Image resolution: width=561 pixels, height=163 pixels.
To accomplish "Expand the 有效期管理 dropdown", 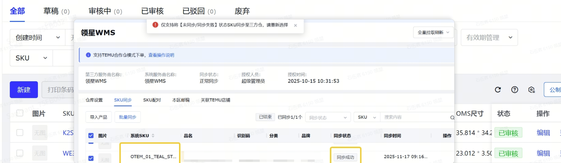I will (489, 37).
